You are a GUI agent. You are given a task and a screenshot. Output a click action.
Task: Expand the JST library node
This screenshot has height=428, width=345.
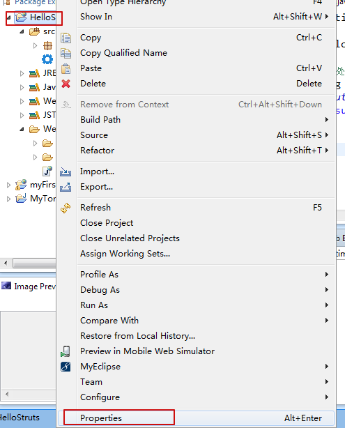pyautogui.click(x=22, y=115)
